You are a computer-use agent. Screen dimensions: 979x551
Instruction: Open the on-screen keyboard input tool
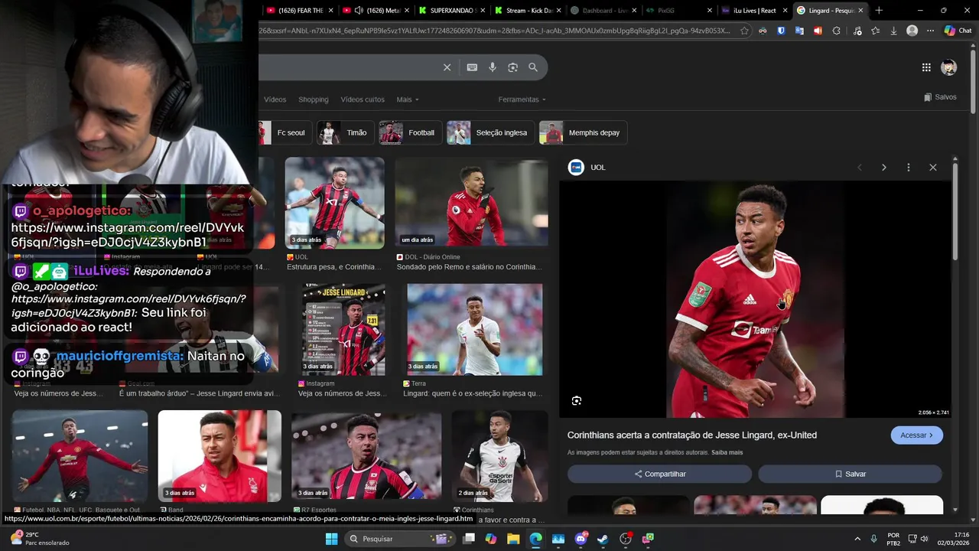[472, 67]
